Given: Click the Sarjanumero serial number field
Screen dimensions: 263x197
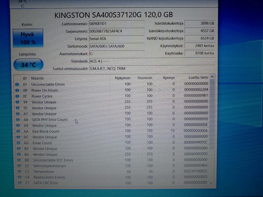Looking at the screenshot, I should [117, 31].
